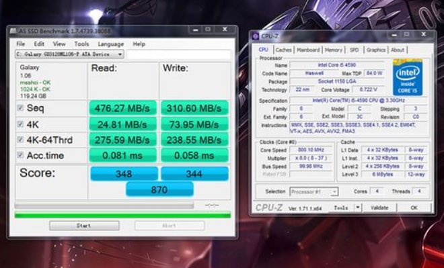Switch to the SPD tab in CPU-Z

point(355,50)
